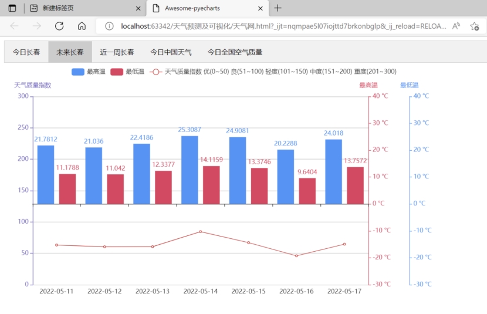
Task: Go to the home page icon
Action: coord(82,26)
